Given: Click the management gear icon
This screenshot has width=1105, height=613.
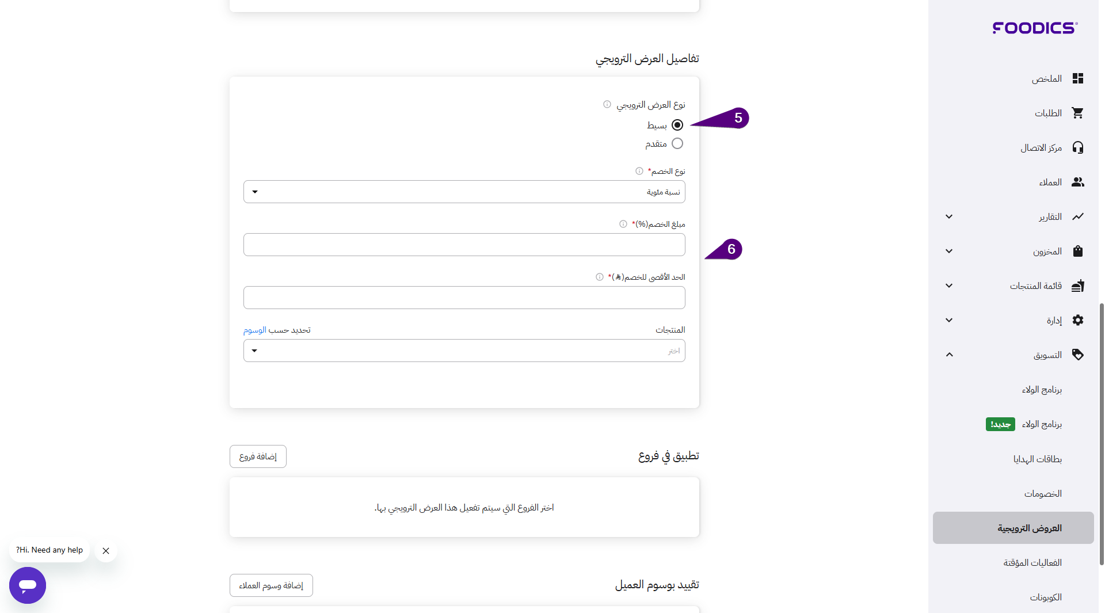Looking at the screenshot, I should coord(1077,321).
